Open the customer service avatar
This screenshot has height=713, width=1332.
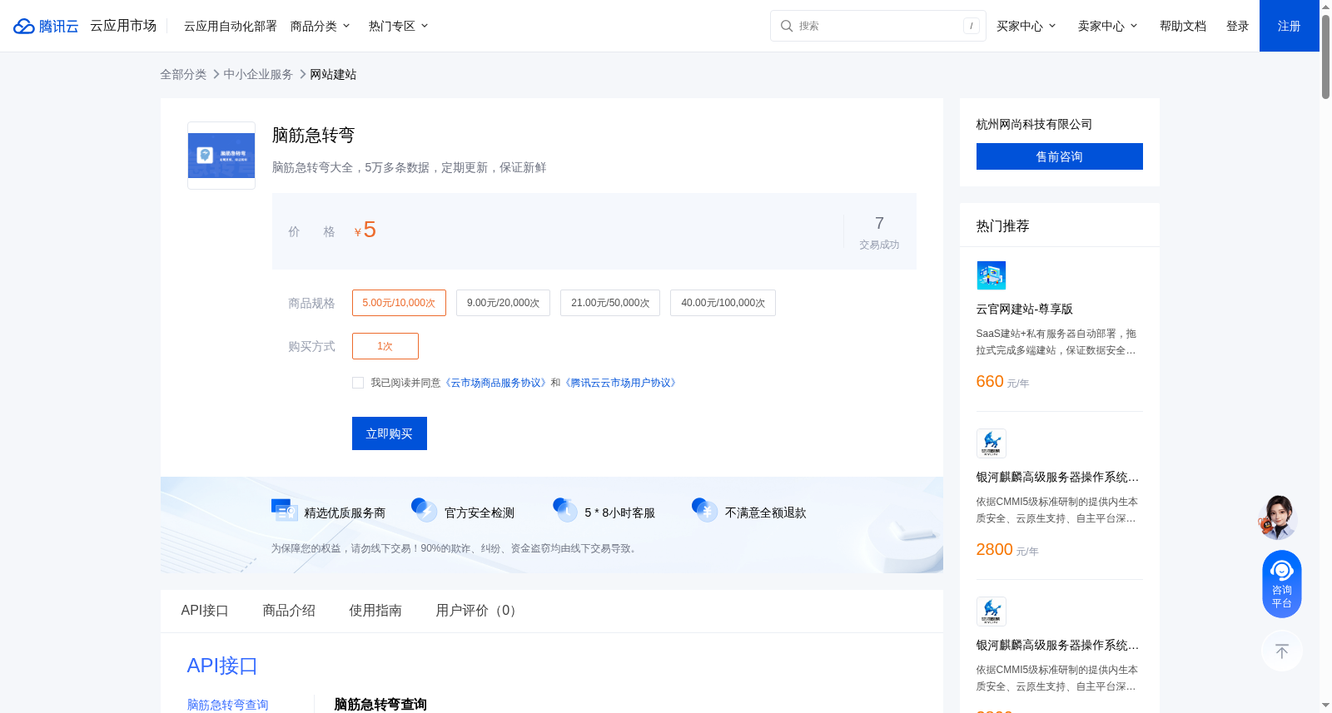pyautogui.click(x=1278, y=517)
